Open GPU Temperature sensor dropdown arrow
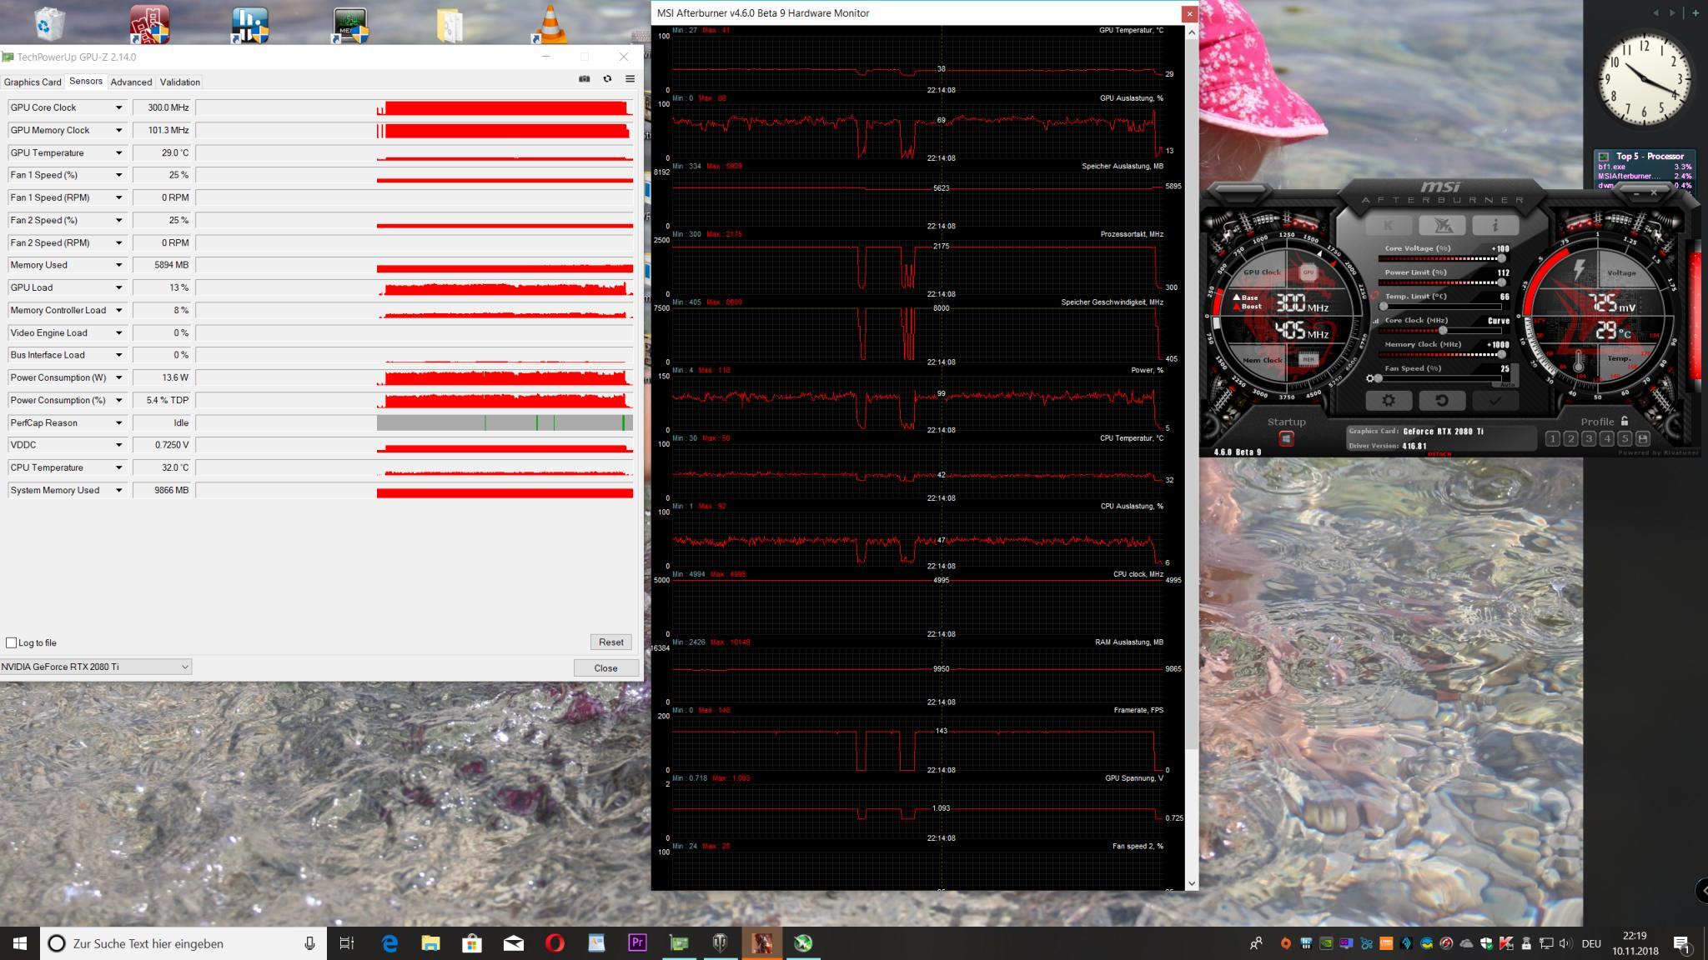Image resolution: width=1708 pixels, height=960 pixels. click(x=118, y=152)
